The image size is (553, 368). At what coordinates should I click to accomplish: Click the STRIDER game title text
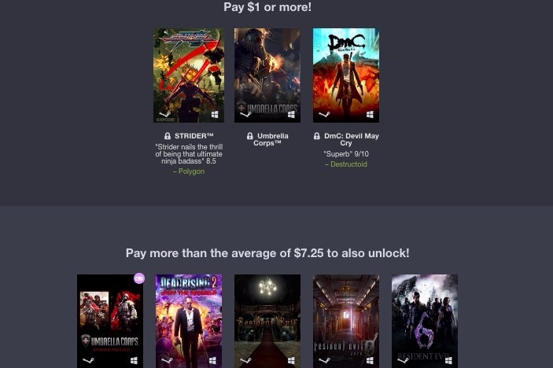click(x=194, y=136)
